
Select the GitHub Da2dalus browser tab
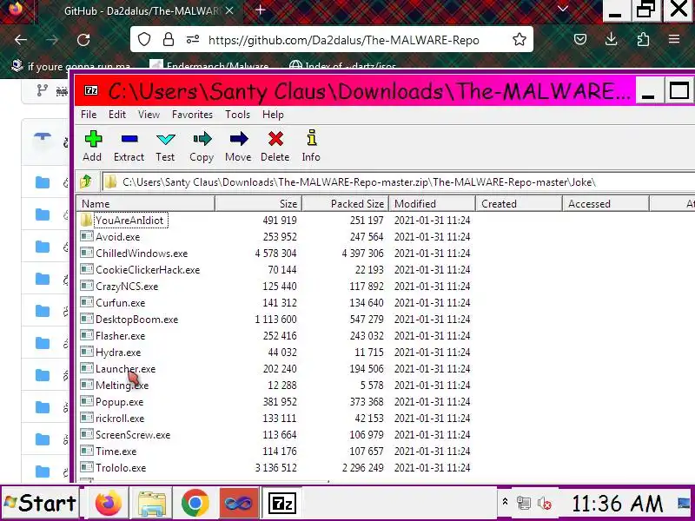pos(140,11)
